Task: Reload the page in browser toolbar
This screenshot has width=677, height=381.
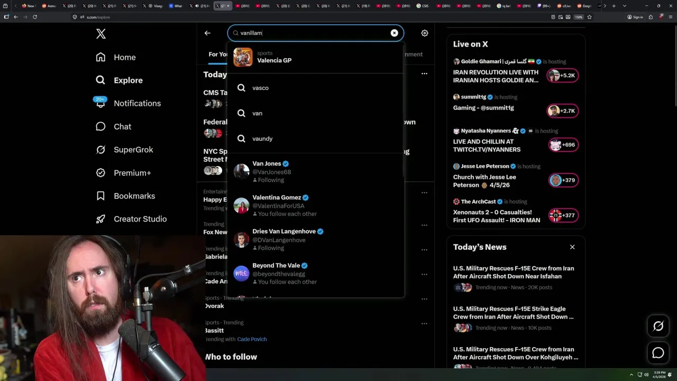Action: coord(35,17)
